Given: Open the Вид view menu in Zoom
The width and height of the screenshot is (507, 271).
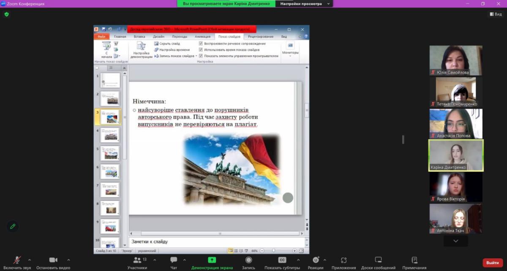Looking at the screenshot, I should 496,14.
